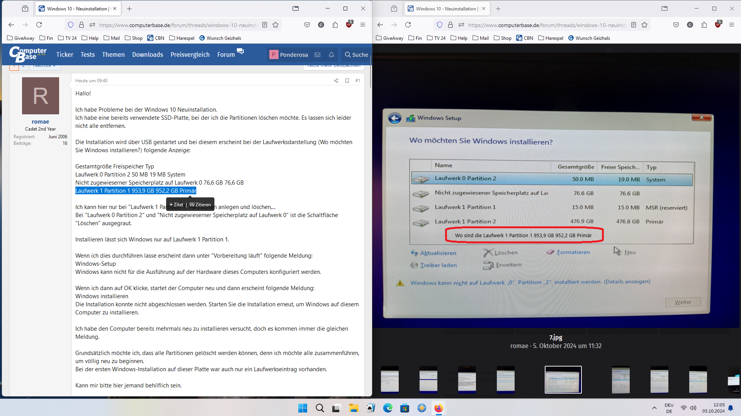Open Mail bookmark folder in right window
741x416 pixels.
point(481,38)
